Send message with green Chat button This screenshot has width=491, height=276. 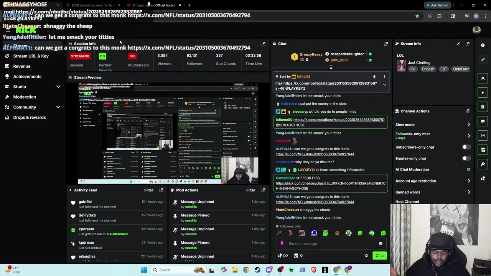coord(379,256)
